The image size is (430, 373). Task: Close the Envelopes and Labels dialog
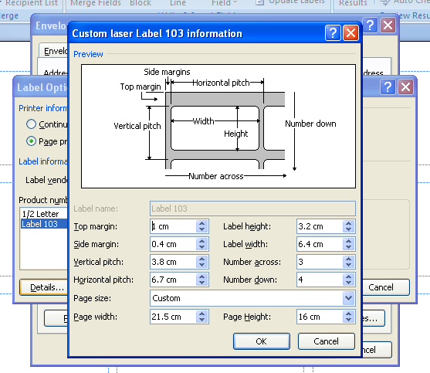(x=388, y=25)
